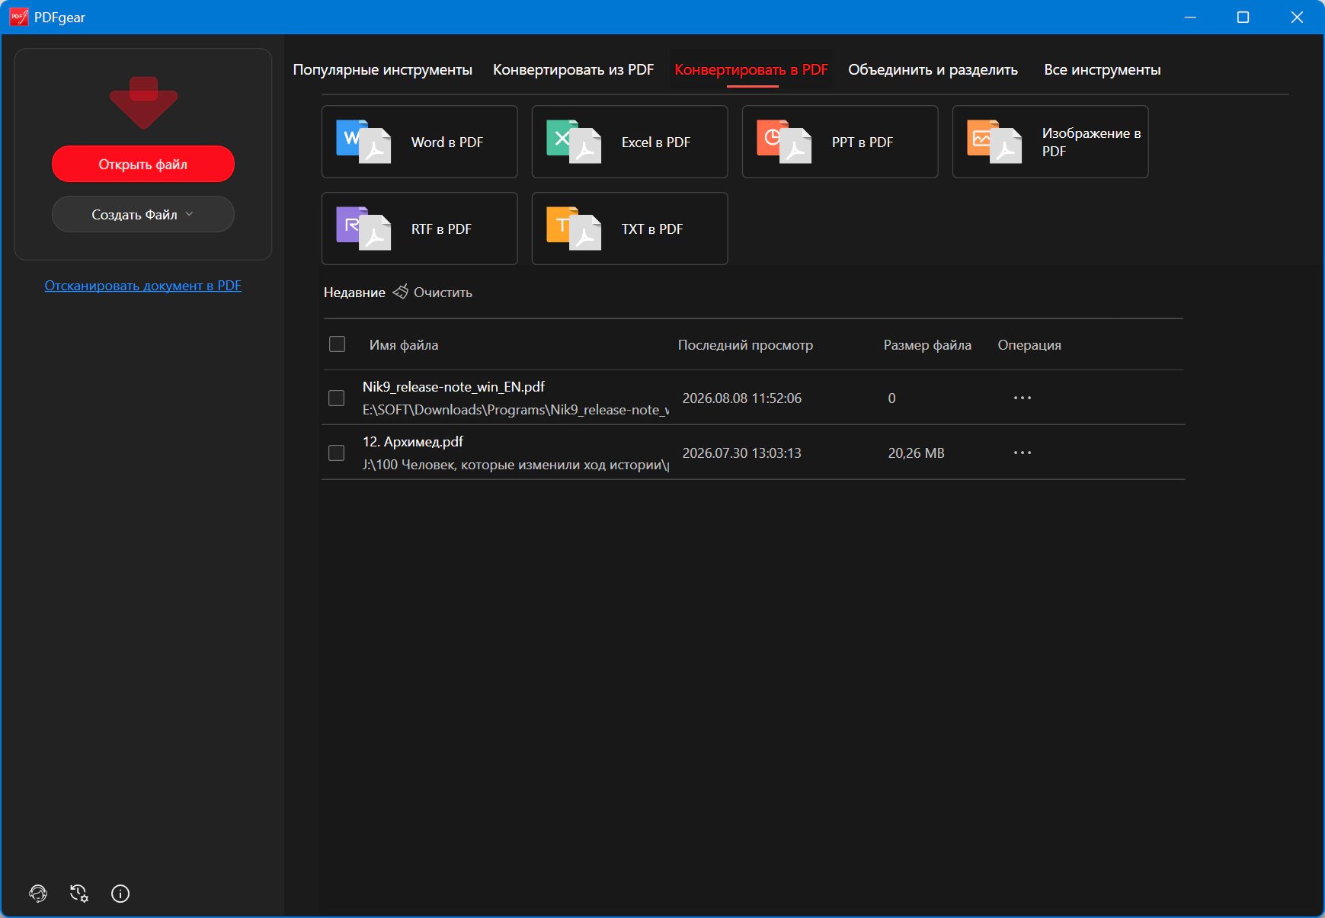
Task: Open the file name 12. Архимед.pdf
Action: click(x=413, y=442)
